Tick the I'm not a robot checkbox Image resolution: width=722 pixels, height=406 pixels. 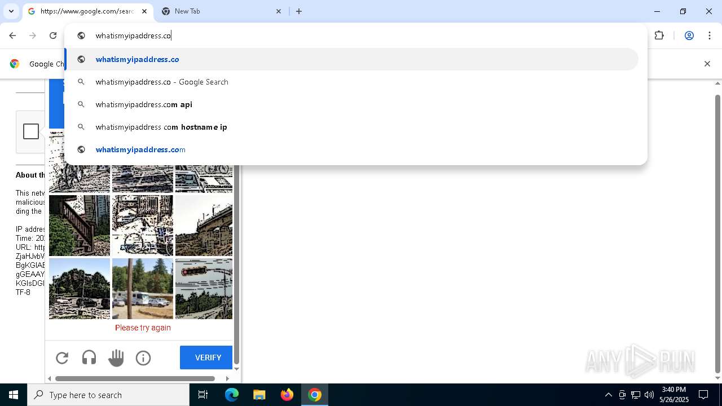point(31,131)
